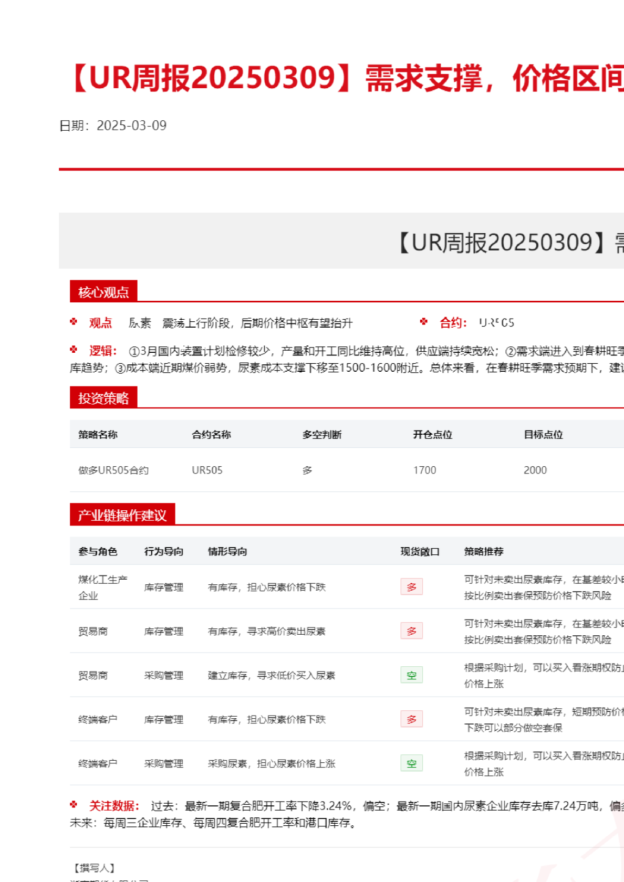Select the 投资策略 section header
624x882 pixels.
103,398
